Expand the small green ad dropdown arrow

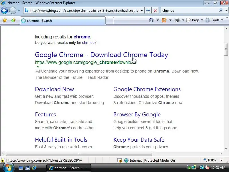pyautogui.click(x=37, y=67)
